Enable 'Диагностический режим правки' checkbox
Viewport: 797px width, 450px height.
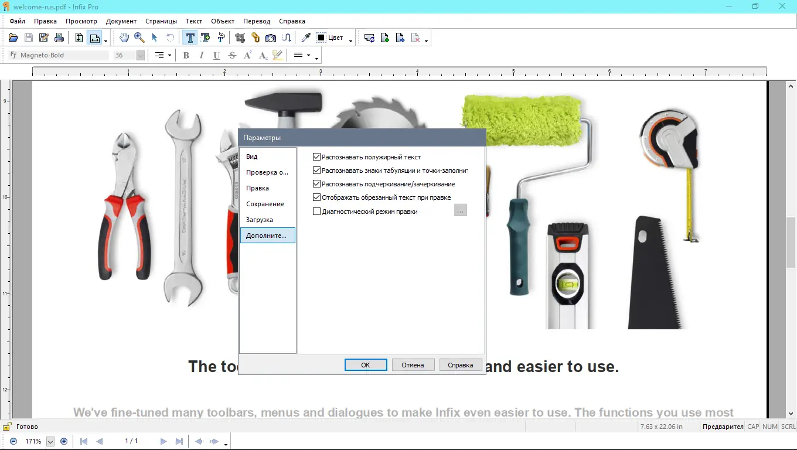[x=317, y=212]
